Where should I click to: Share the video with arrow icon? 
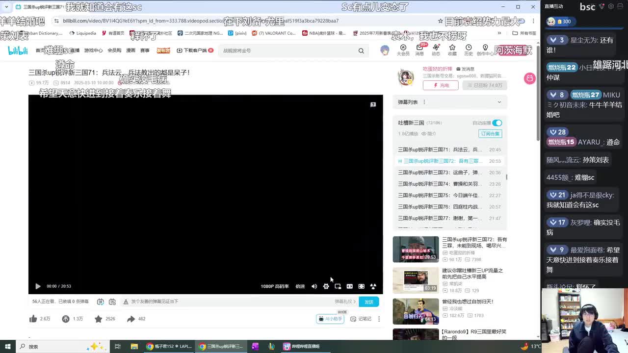131,319
